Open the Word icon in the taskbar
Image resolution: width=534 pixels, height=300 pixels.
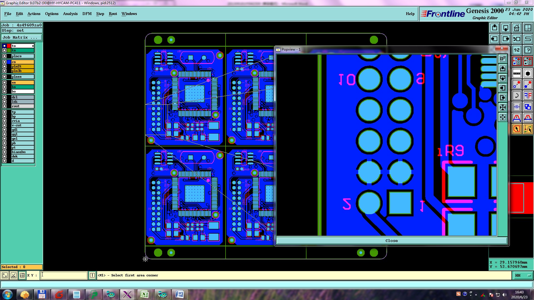[180, 294]
